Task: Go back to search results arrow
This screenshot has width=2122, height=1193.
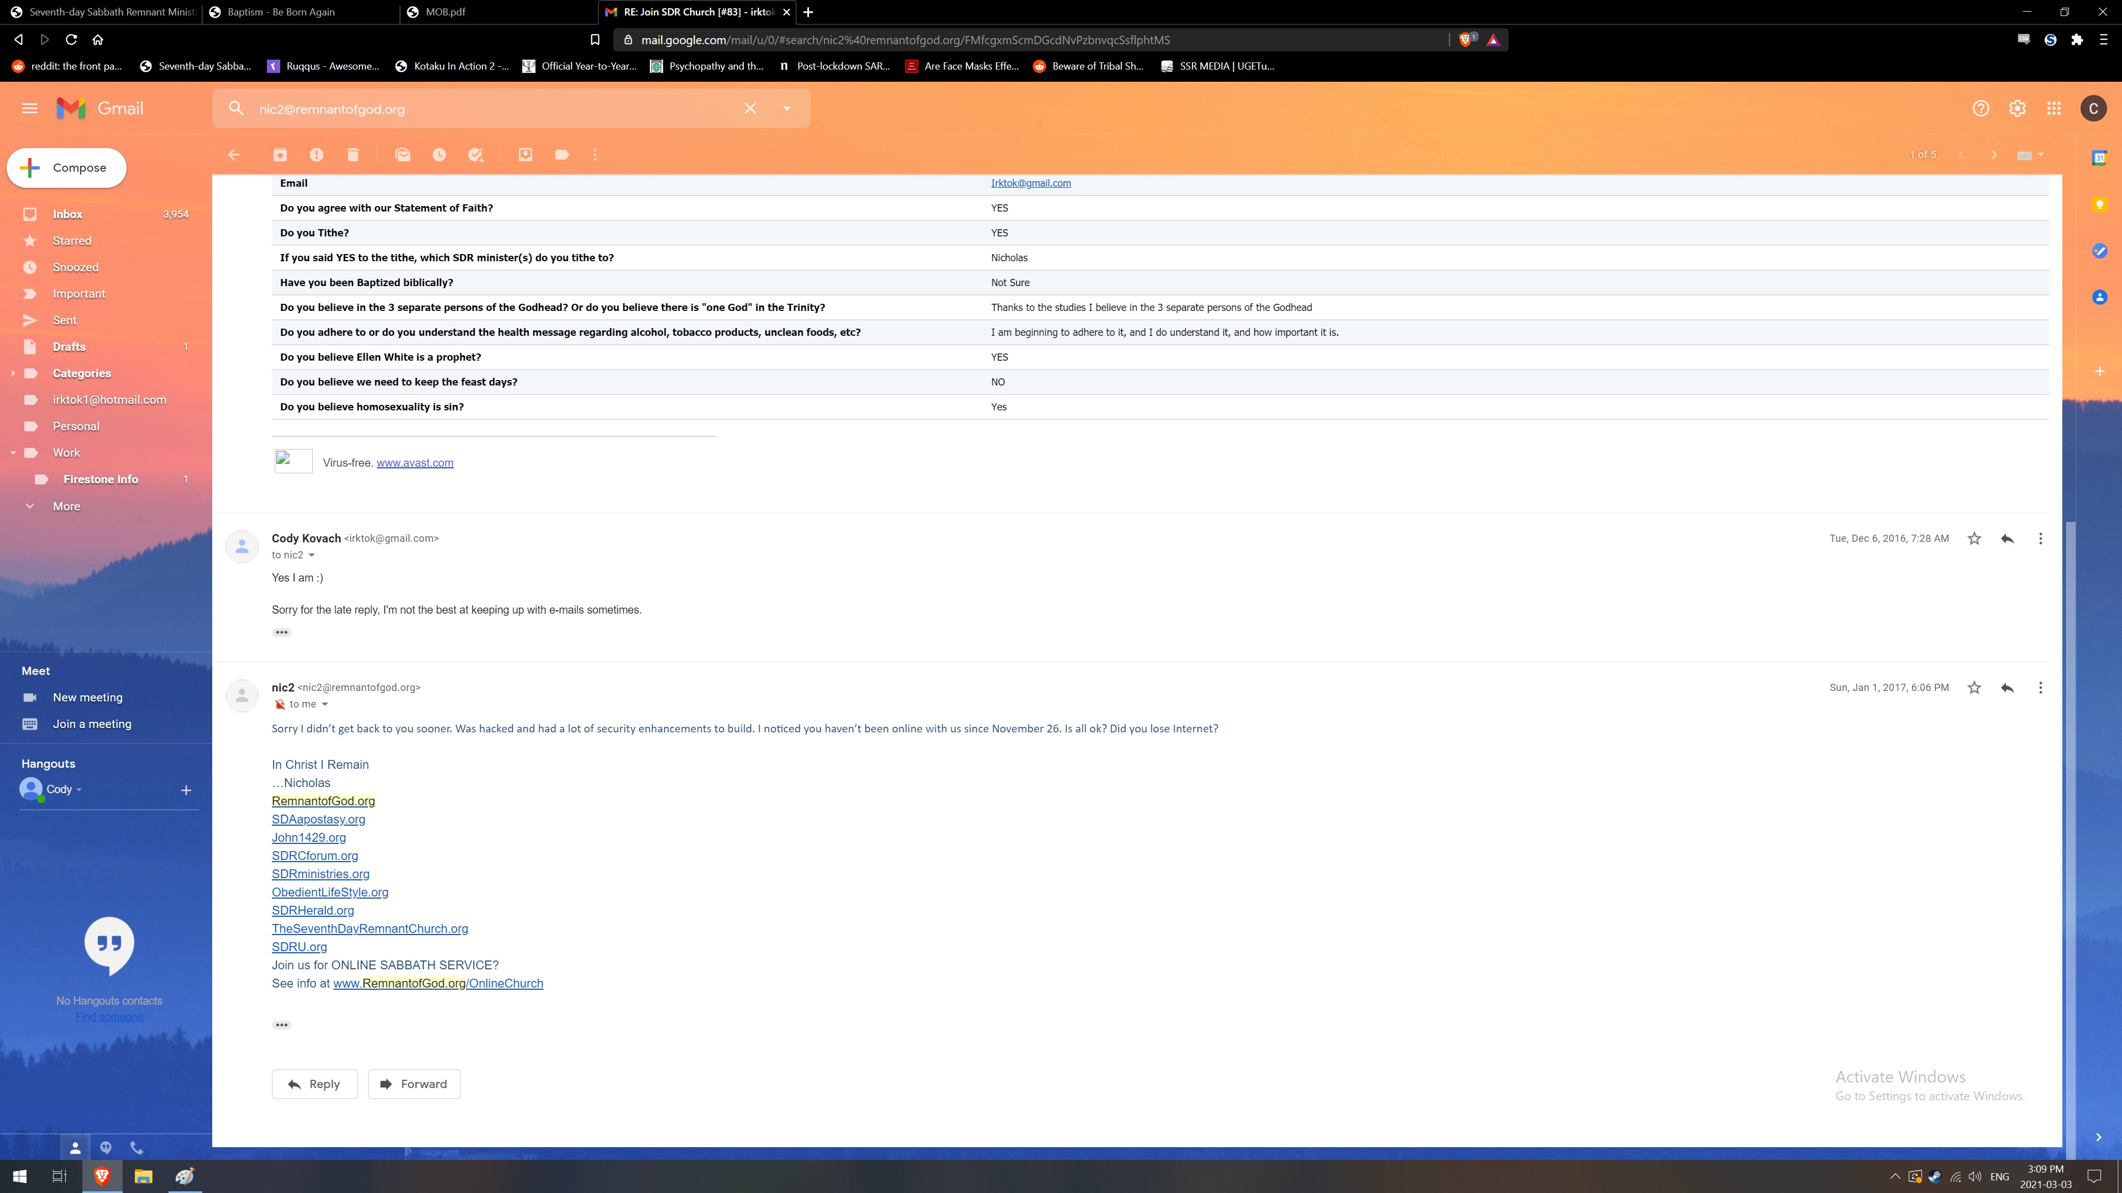Action: pos(234,155)
